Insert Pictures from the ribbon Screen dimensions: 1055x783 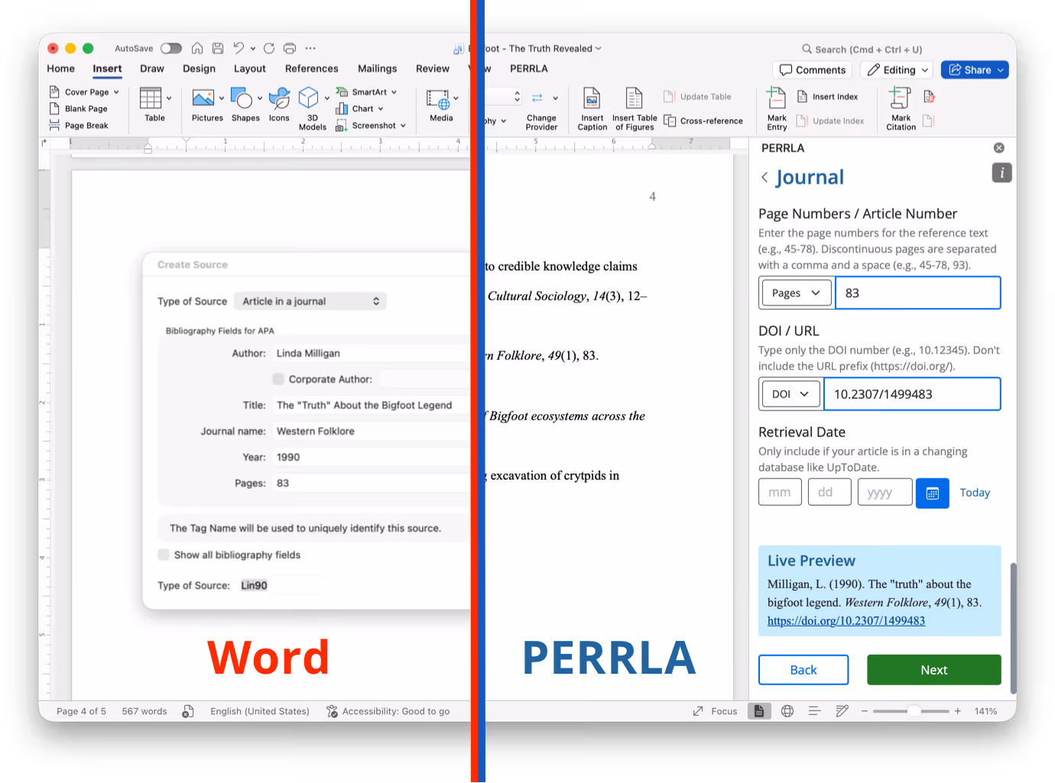(207, 105)
